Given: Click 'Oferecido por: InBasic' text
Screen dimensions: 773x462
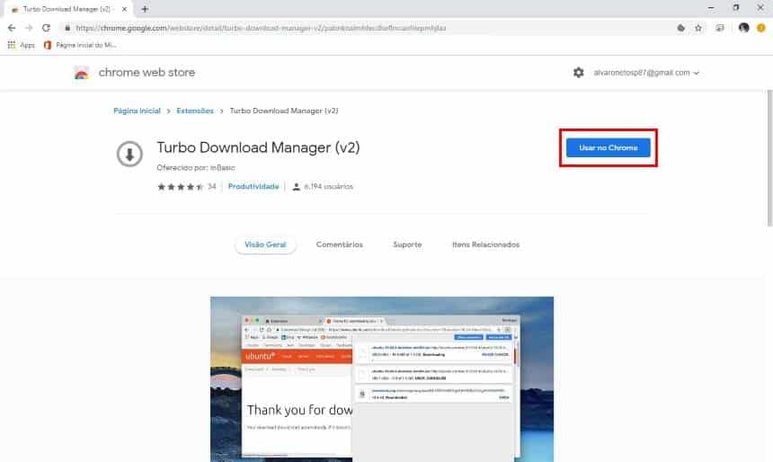Looking at the screenshot, I should tap(196, 168).
